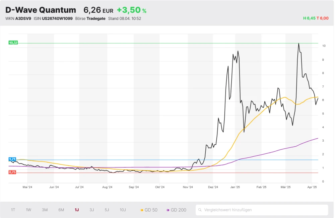335x218 pixels.
Task: Toggle the GD 200 moving average line
Action: tap(176, 210)
